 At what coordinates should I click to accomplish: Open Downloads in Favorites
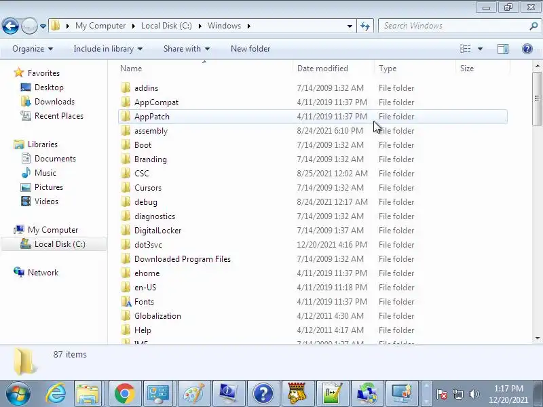(54, 102)
